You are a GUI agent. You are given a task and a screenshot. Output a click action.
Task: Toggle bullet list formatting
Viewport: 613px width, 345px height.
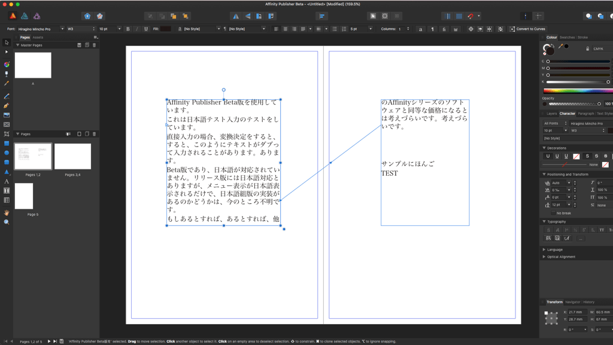[335, 29]
